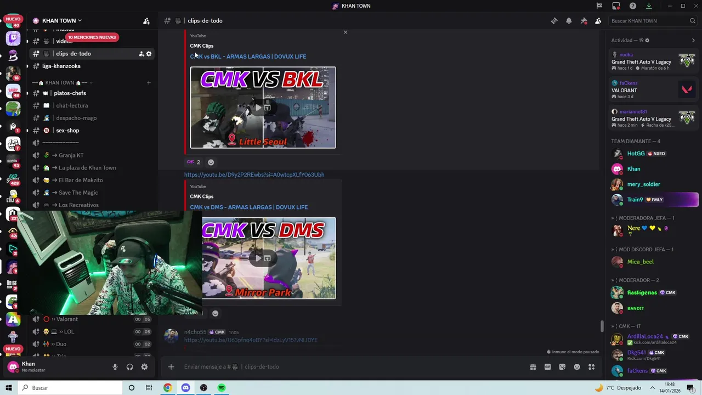Open stream window toggle icon in title bar
The height and width of the screenshot is (395, 702).
[x=616, y=6]
